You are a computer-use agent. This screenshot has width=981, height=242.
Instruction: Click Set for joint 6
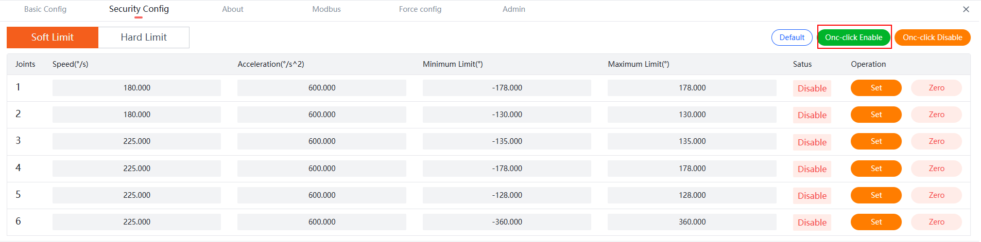point(876,222)
